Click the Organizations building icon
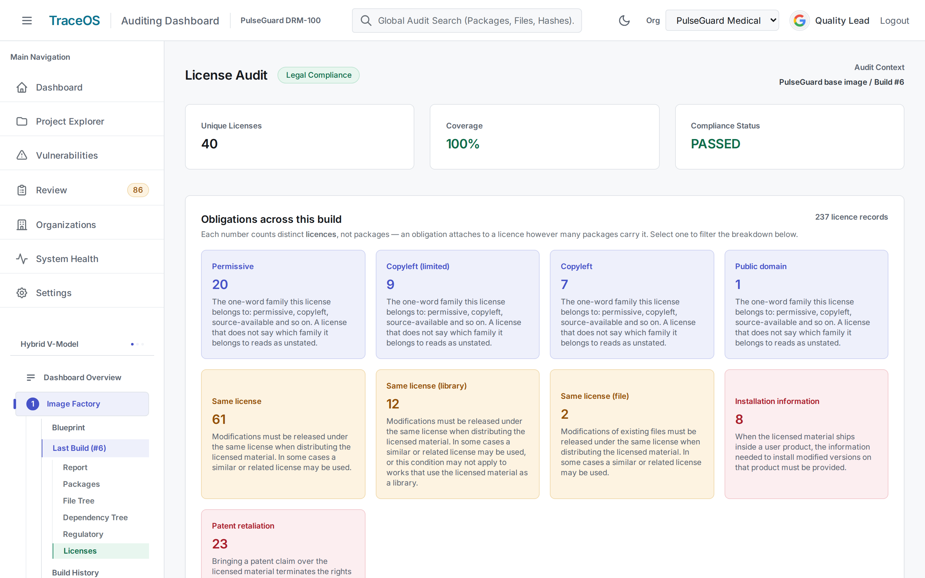Viewport: 925px width, 578px height. (x=22, y=225)
